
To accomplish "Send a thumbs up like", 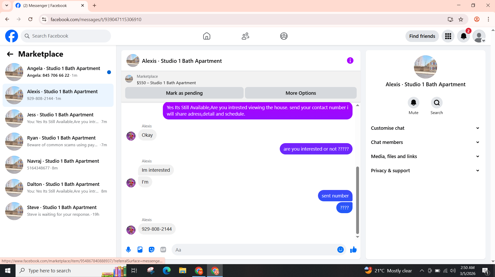I will coord(353,249).
